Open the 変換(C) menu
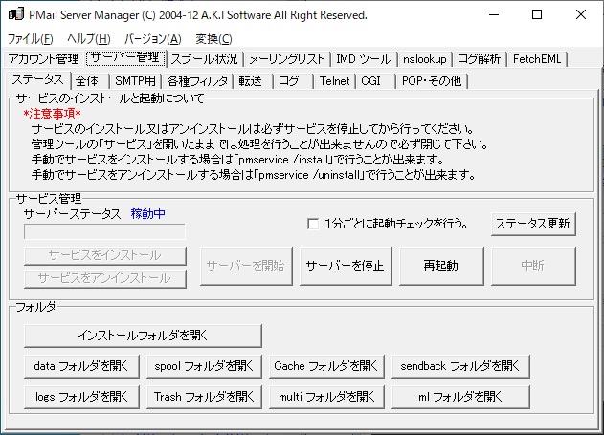 pos(213,39)
